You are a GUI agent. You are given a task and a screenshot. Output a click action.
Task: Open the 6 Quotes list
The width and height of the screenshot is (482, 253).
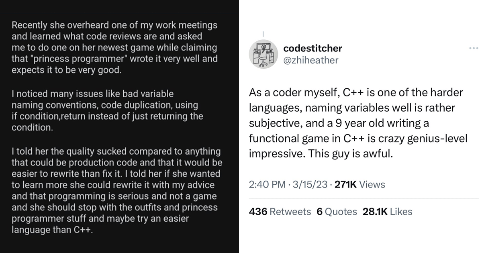(337, 212)
